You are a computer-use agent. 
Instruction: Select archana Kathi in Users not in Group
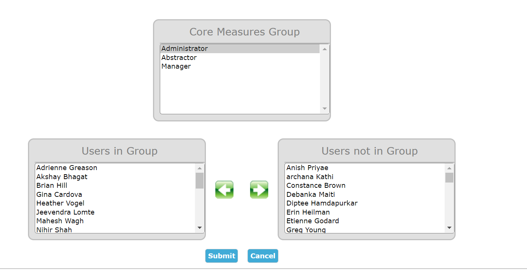[365, 177]
